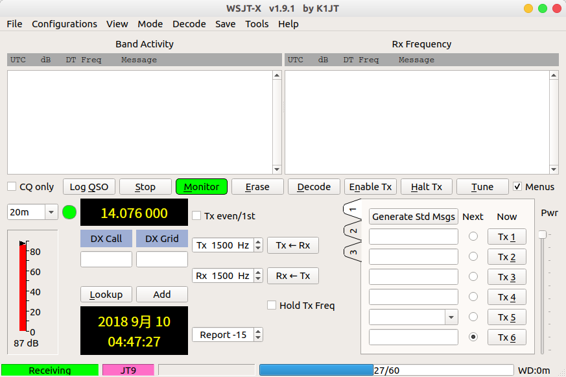Open the File menu
This screenshot has width=566, height=377.
pos(14,24)
